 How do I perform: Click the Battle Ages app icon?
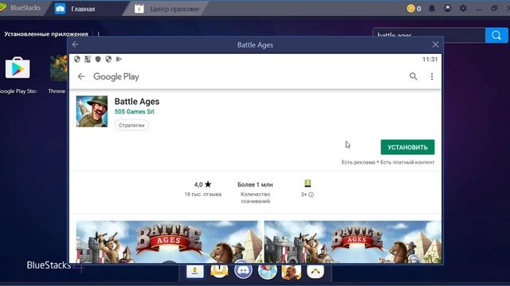[x=92, y=111]
